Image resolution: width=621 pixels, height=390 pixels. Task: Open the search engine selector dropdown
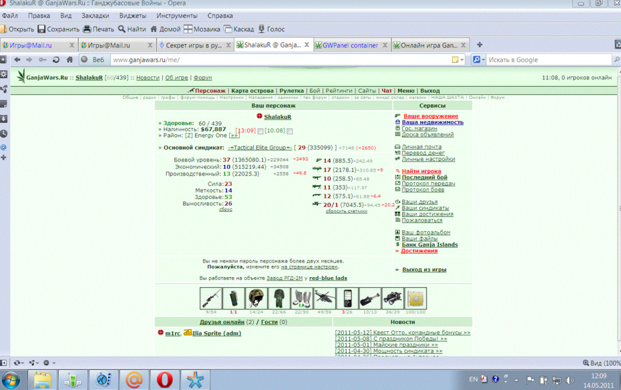pyautogui.click(x=479, y=60)
